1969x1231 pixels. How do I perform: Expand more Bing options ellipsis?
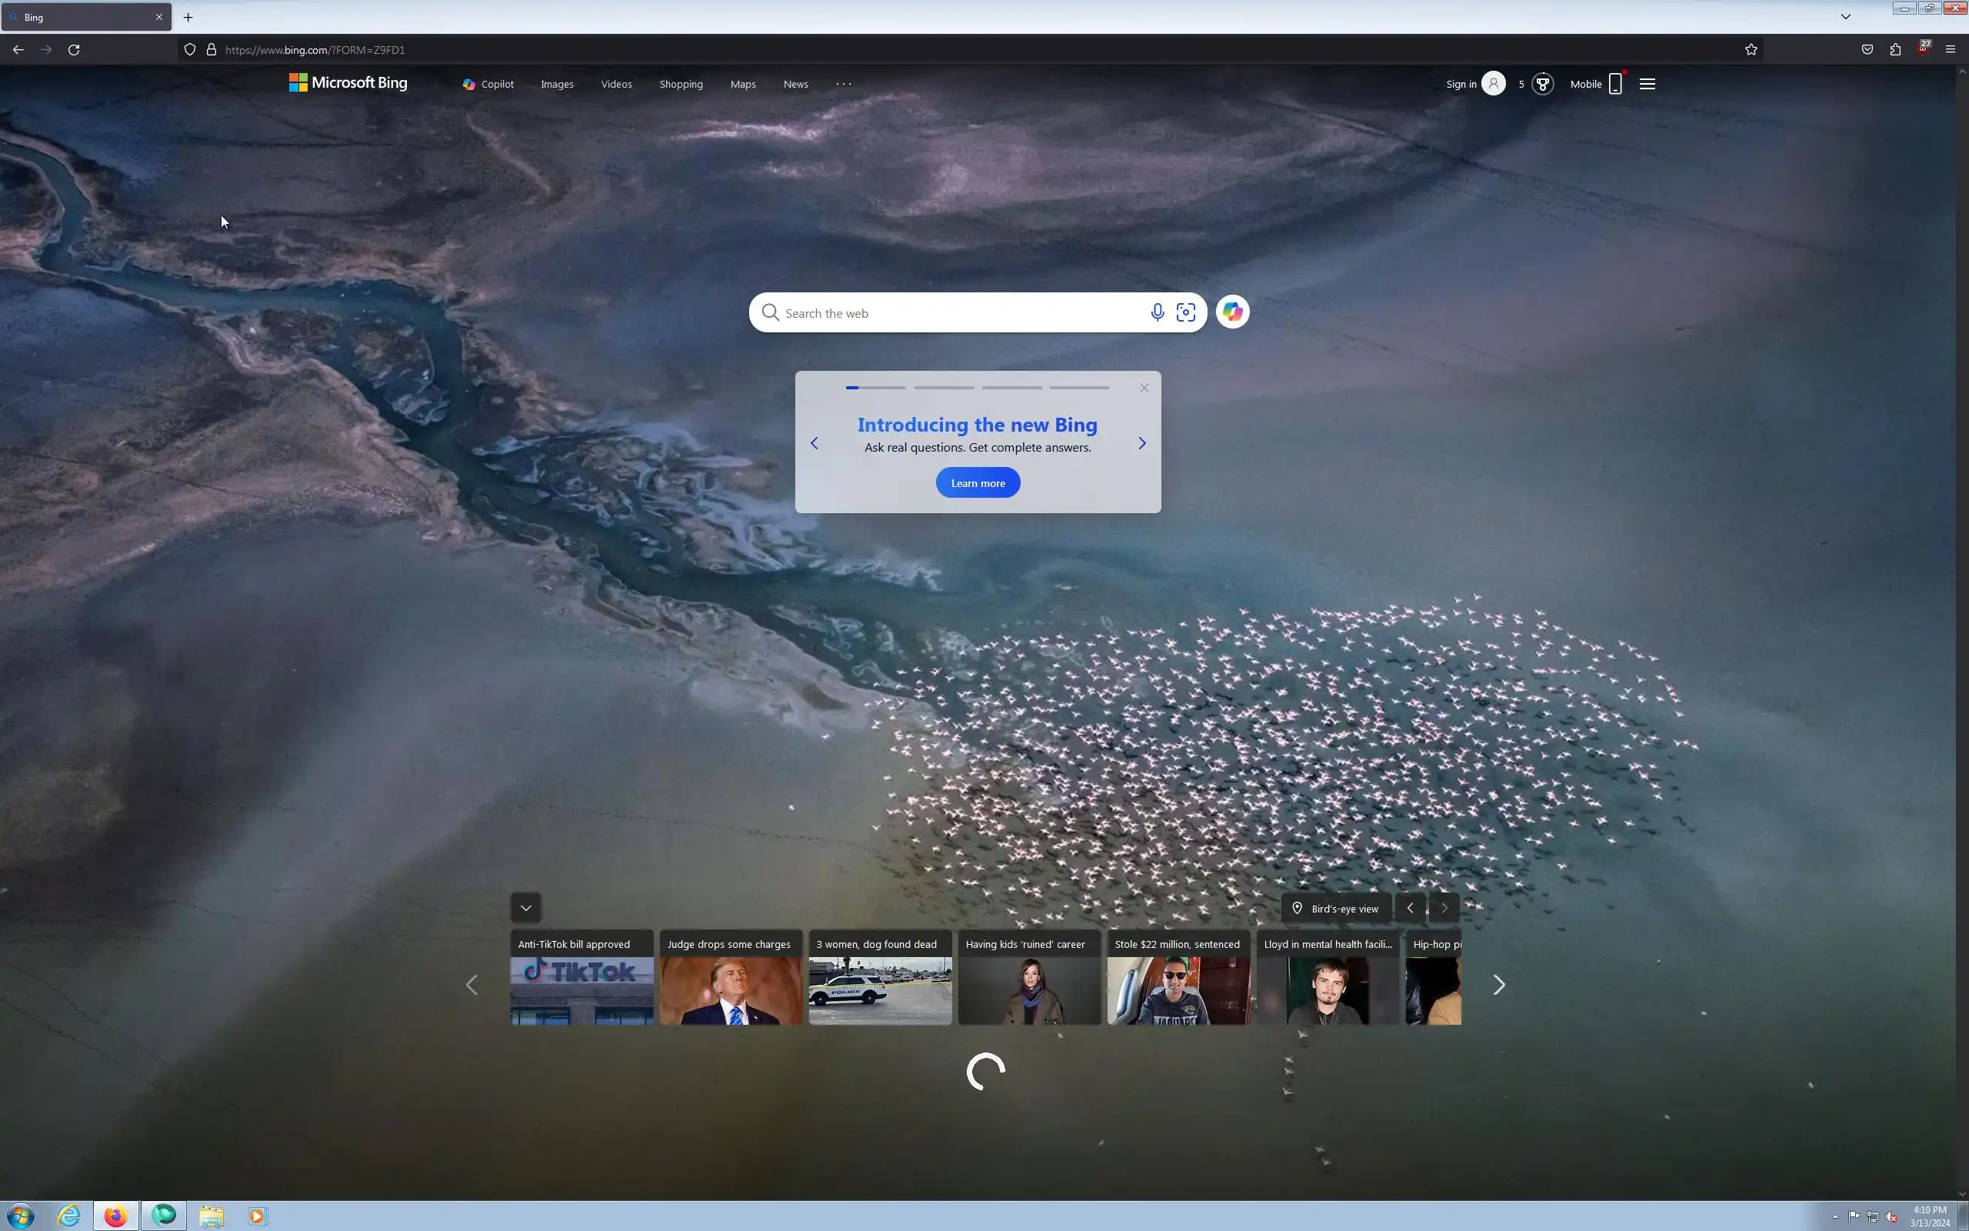[x=844, y=84]
